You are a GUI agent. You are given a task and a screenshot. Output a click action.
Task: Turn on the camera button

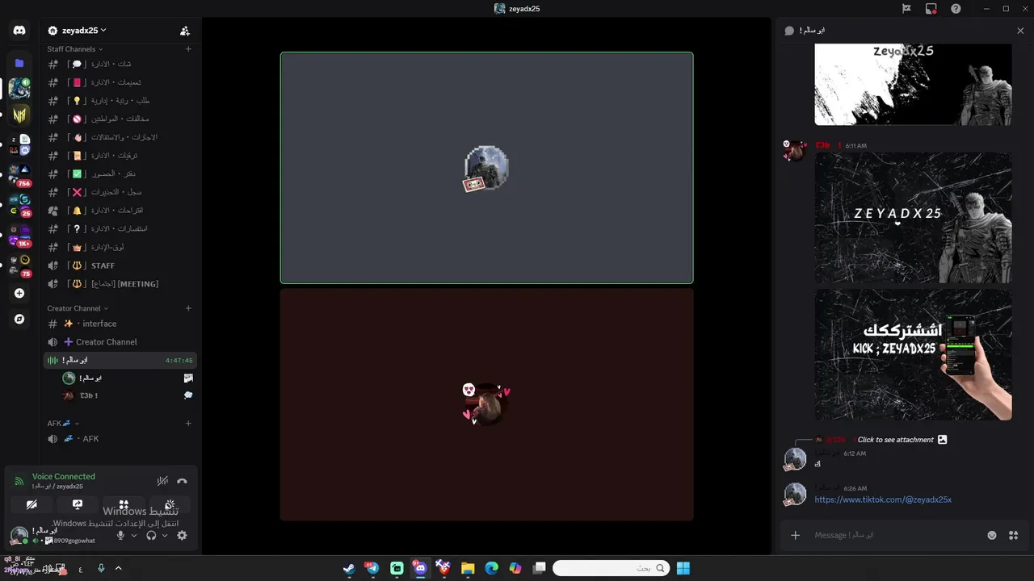(32, 504)
